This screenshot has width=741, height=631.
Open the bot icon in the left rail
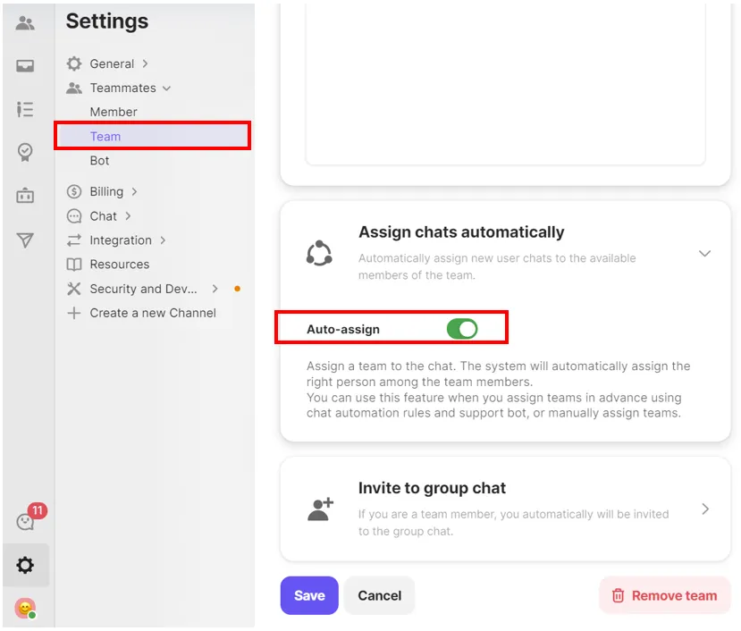[25, 196]
